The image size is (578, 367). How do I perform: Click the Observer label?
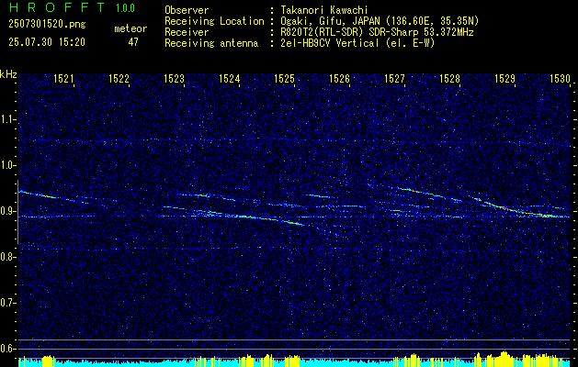point(187,10)
